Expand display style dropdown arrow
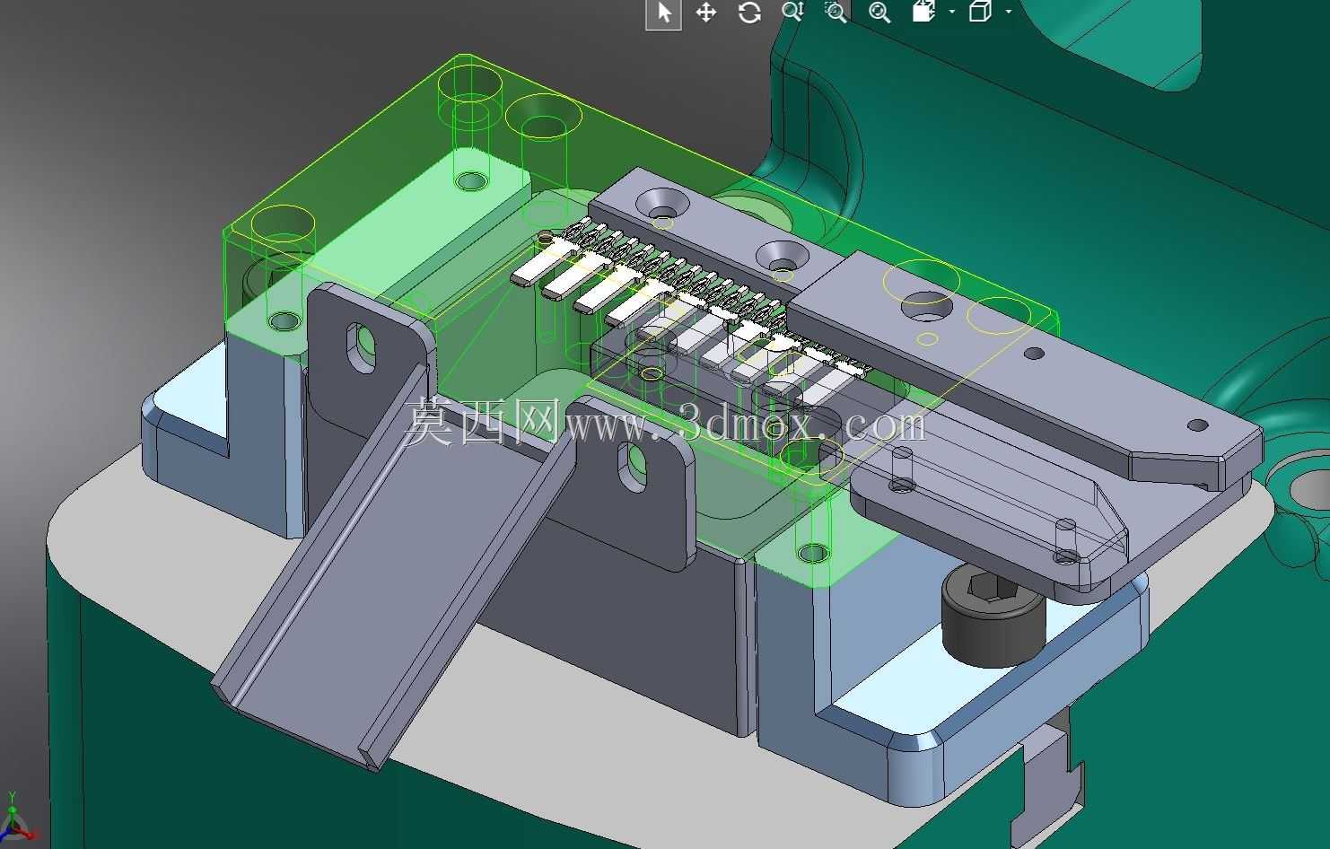This screenshot has height=849, width=1330. pos(1009,12)
